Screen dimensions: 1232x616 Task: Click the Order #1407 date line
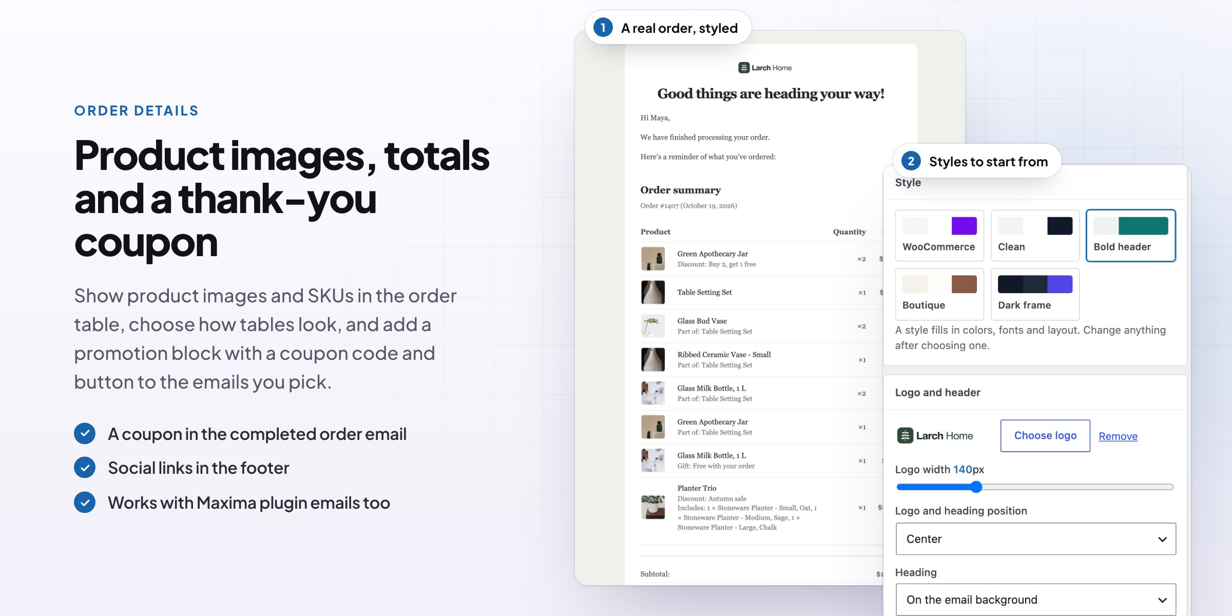click(x=688, y=206)
